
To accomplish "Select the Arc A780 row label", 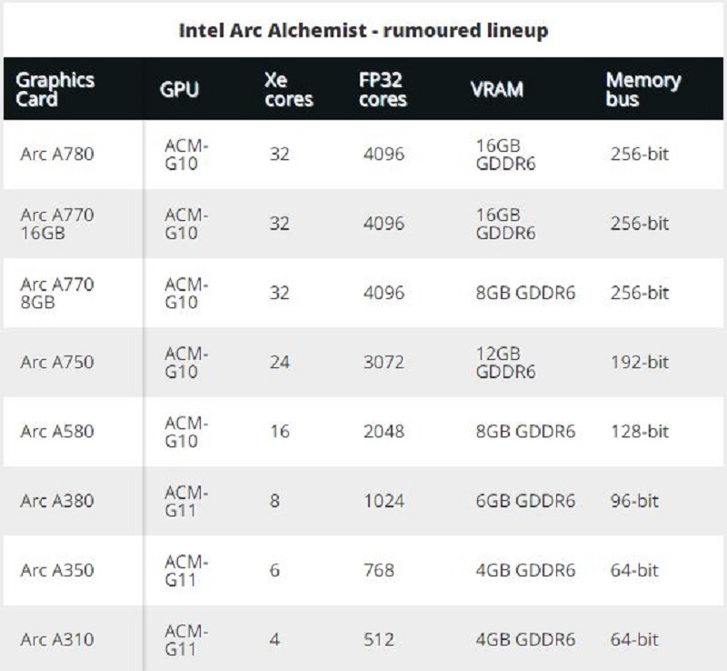I will pos(56,154).
